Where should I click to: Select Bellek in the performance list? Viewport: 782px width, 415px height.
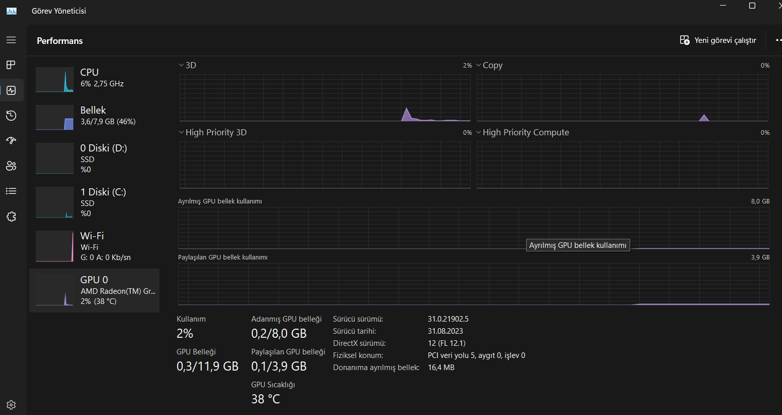click(94, 117)
